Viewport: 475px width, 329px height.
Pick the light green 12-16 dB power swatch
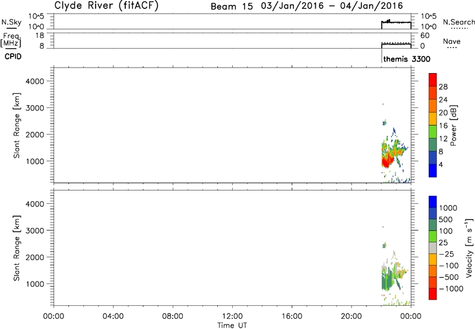[x=433, y=131]
